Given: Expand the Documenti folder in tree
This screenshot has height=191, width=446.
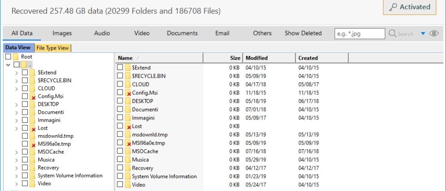Looking at the screenshot, I should tap(17, 112).
